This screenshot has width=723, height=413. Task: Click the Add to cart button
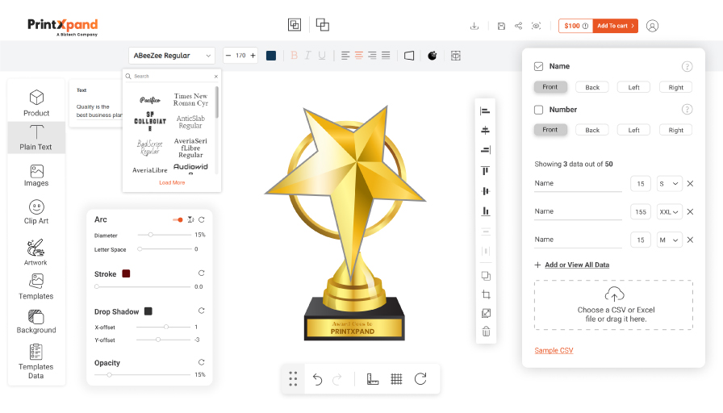point(615,26)
